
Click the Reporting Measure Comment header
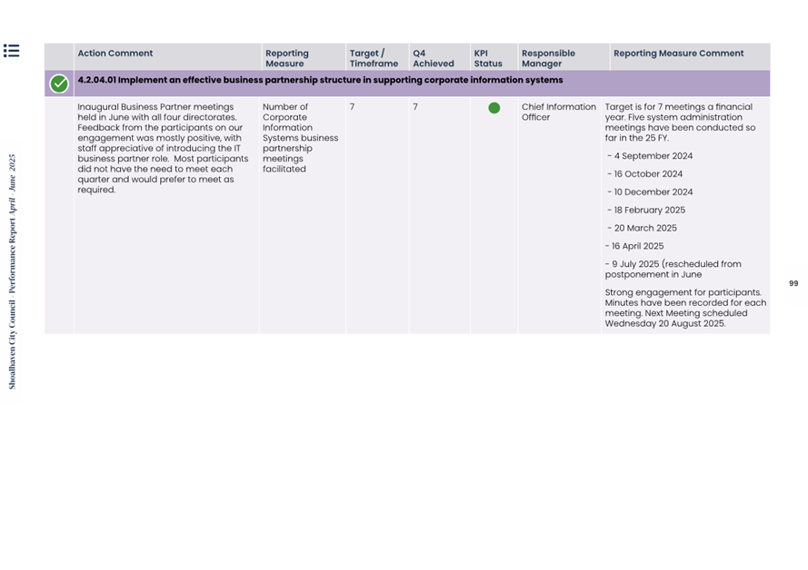[x=678, y=54]
